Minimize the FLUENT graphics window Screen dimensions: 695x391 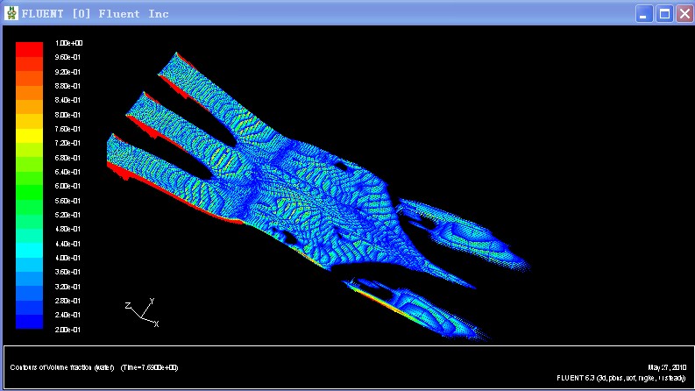coord(645,13)
